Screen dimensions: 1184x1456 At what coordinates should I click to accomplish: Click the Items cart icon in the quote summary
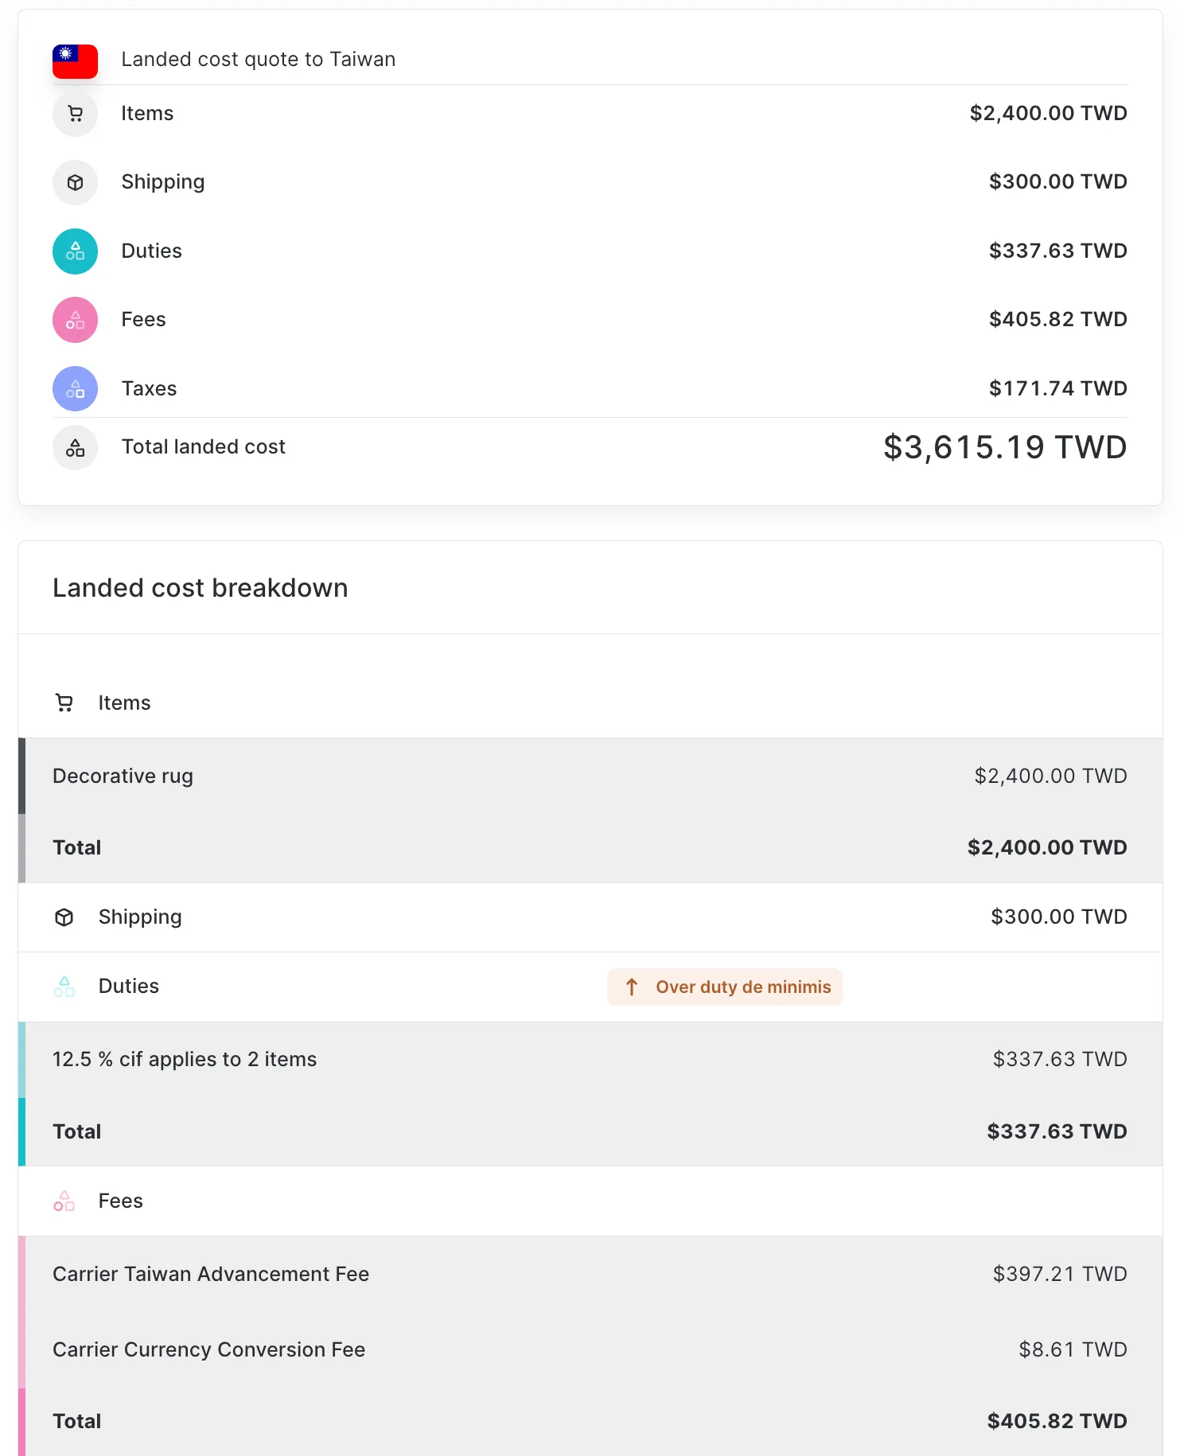pos(75,114)
